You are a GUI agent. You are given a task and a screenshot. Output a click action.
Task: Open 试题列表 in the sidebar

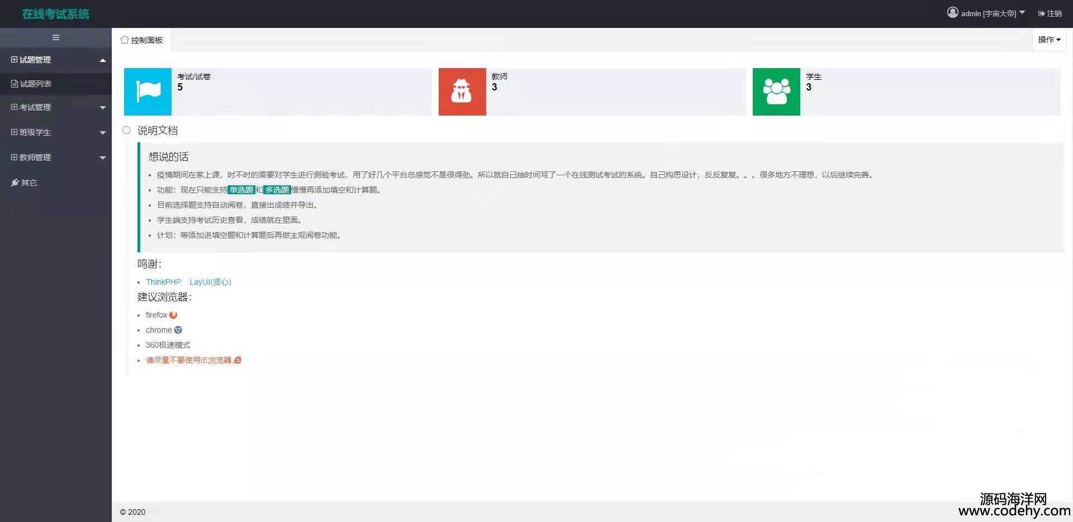(x=56, y=84)
